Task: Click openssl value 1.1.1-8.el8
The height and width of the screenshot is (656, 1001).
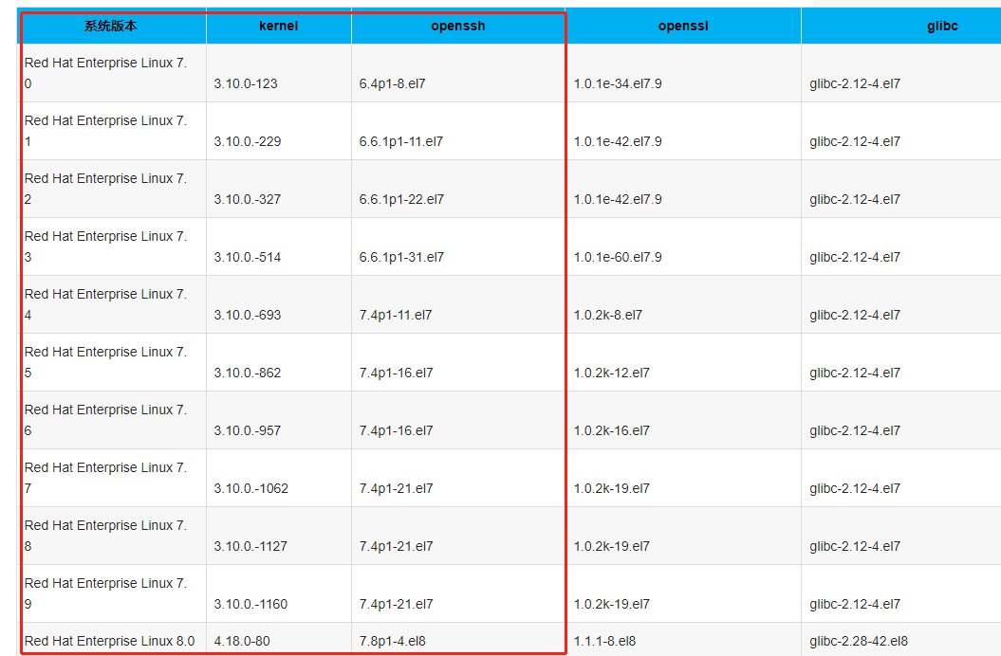Action: click(x=604, y=641)
